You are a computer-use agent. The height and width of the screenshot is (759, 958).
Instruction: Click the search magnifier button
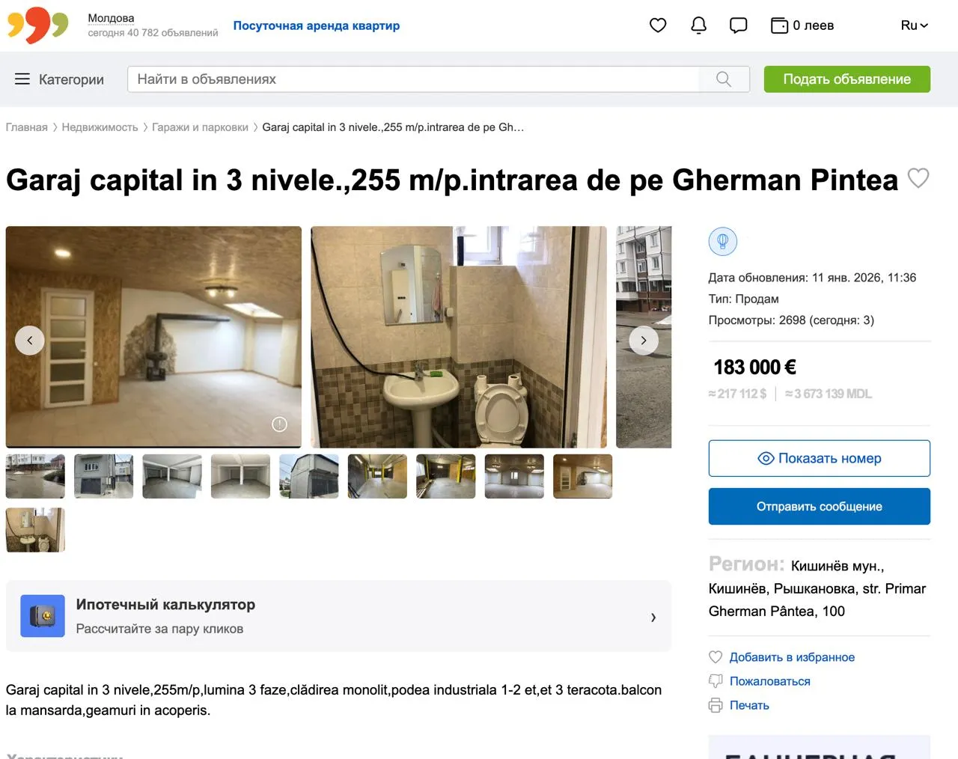[724, 79]
